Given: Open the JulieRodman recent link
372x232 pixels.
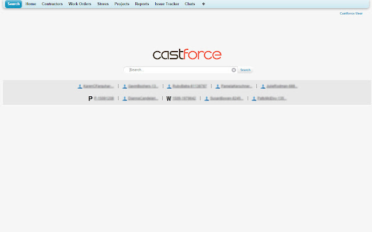Looking at the screenshot, I should pyautogui.click(x=282, y=86).
